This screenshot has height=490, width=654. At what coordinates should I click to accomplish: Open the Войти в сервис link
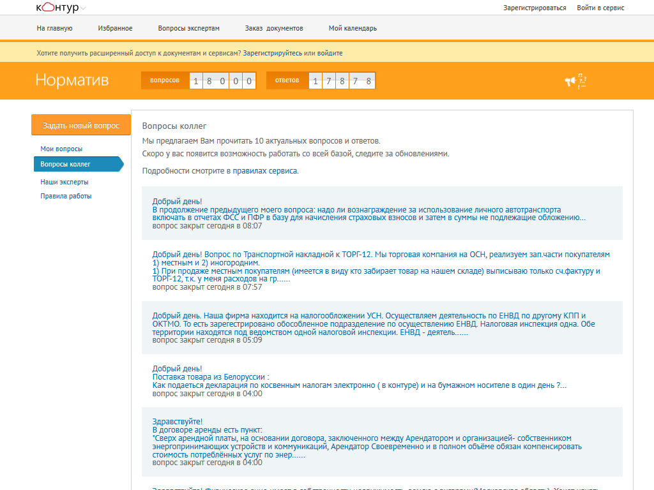click(600, 8)
